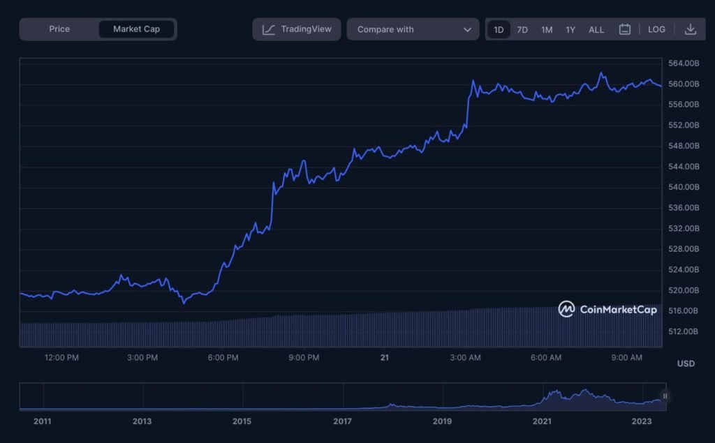Click the TradingView chart line icon

(269, 29)
